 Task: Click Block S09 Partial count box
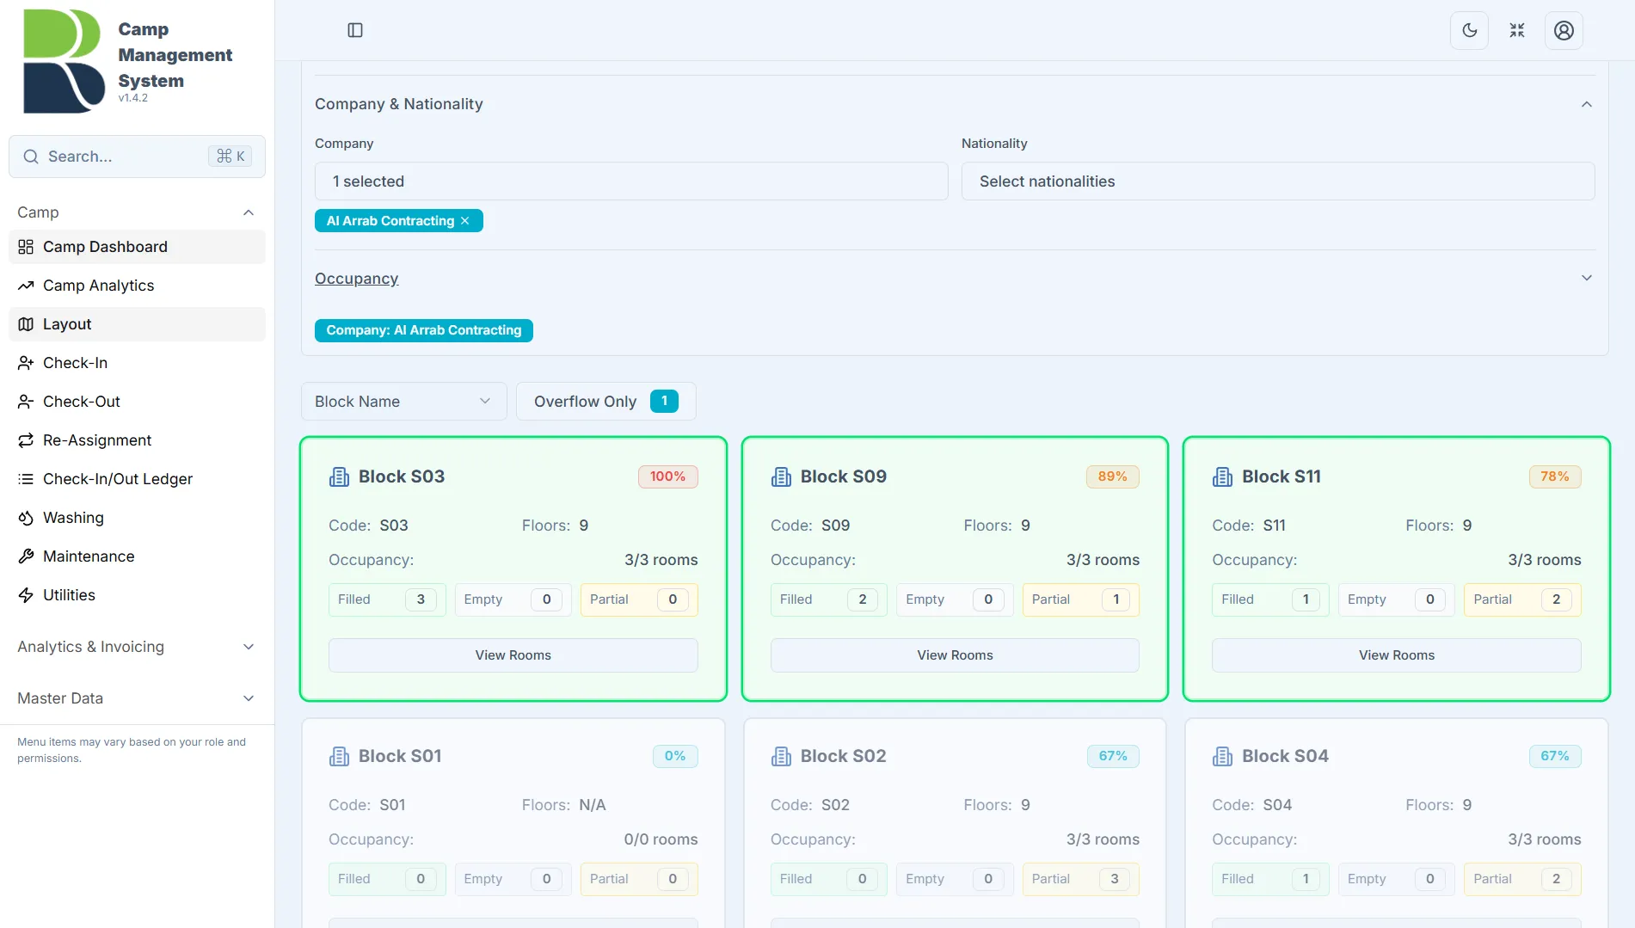[x=1081, y=599]
